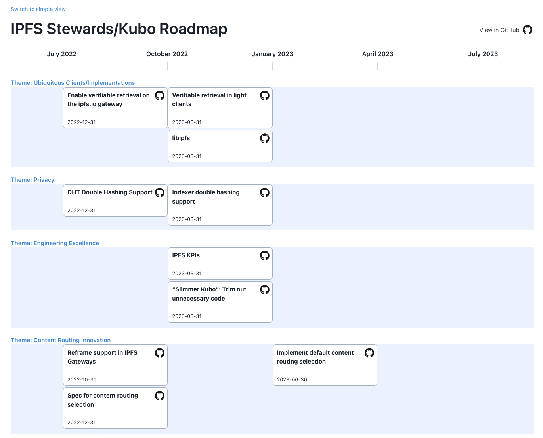Open Theme: Content Routing Innovation link

(61, 340)
